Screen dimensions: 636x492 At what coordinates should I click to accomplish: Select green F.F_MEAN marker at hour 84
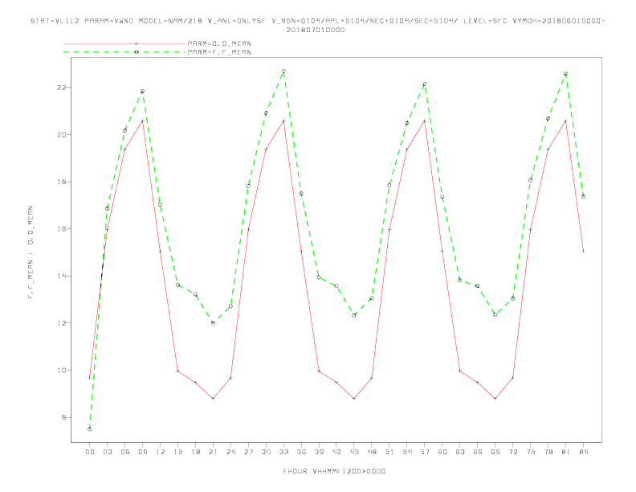[583, 196]
